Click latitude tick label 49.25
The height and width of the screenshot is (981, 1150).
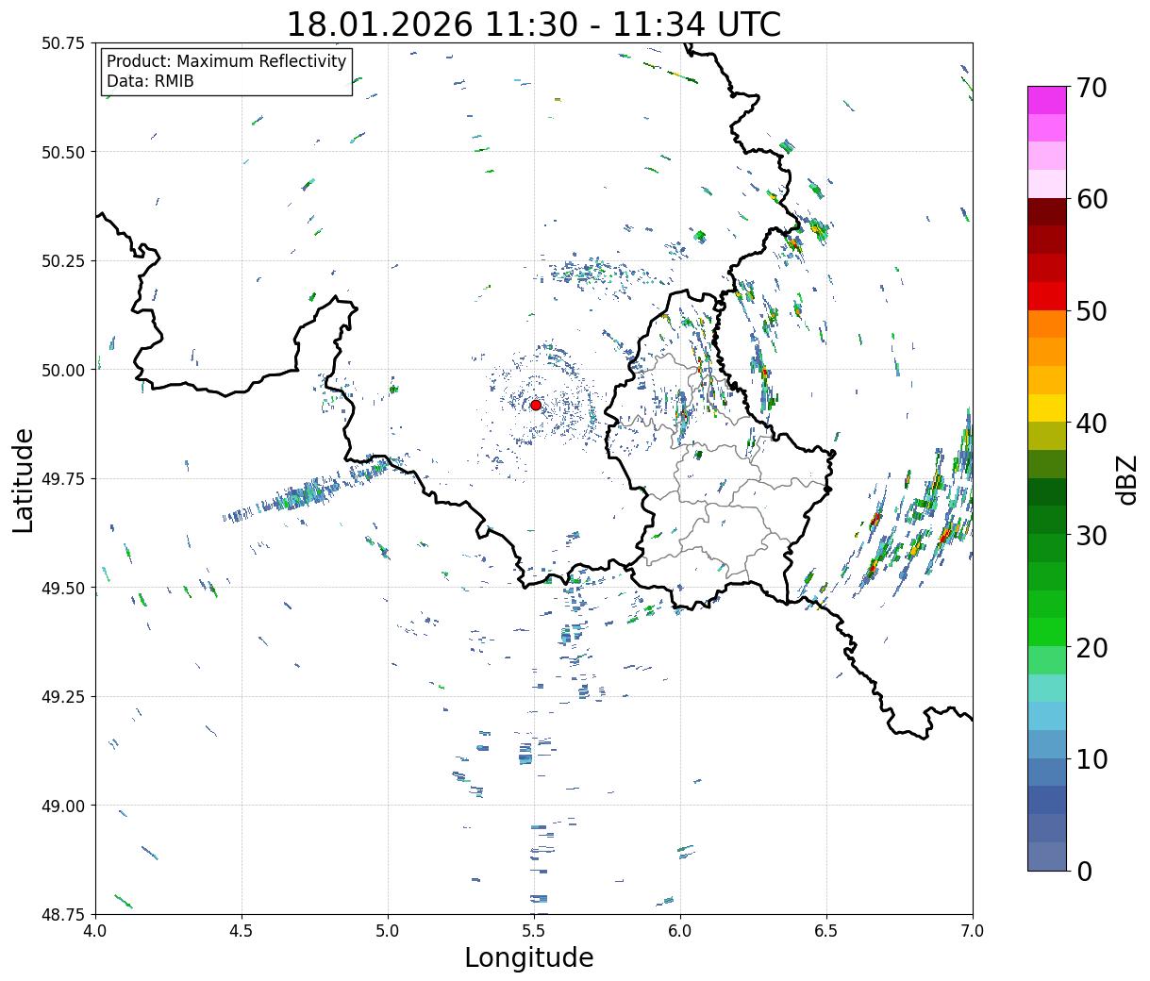[x=62, y=697]
